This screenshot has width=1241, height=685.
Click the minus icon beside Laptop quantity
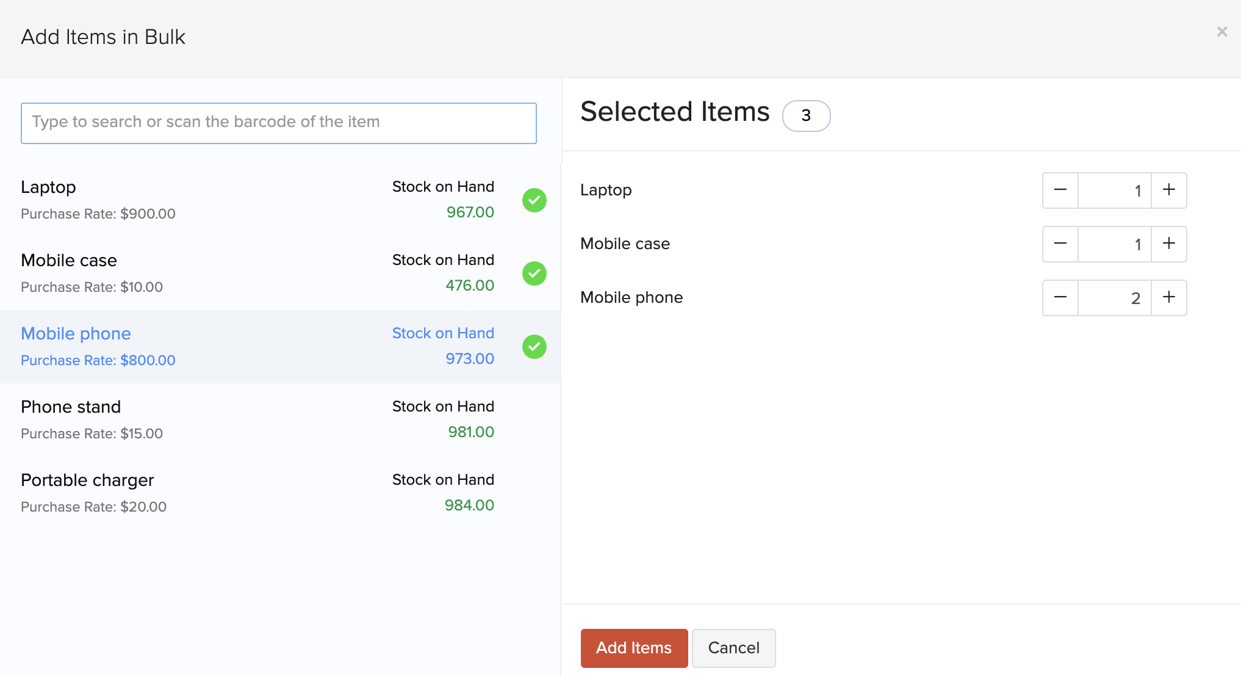tap(1060, 190)
